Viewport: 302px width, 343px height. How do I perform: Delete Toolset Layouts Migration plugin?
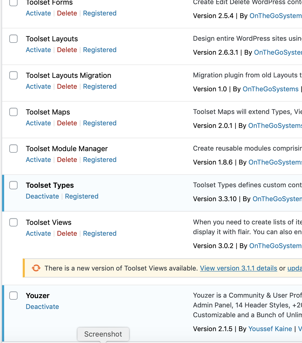[67, 86]
